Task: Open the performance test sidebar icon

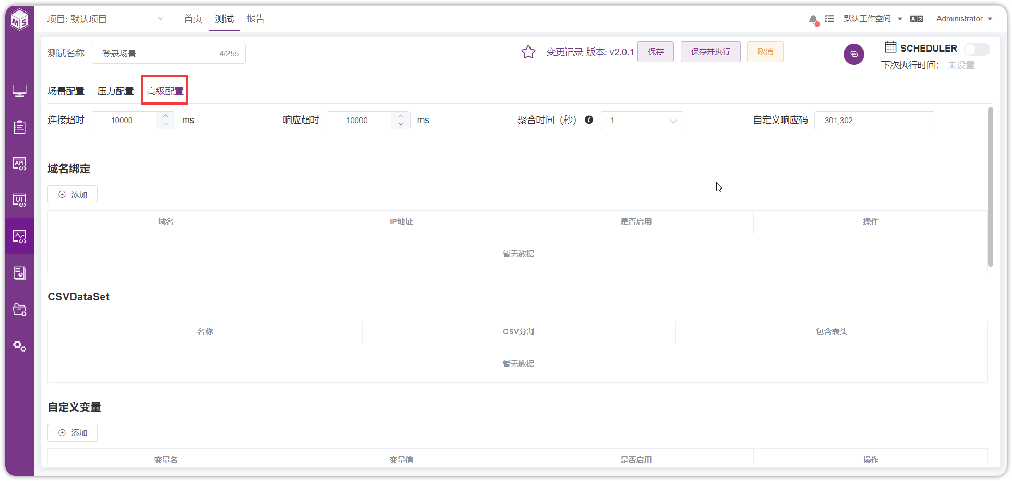Action: click(19, 237)
